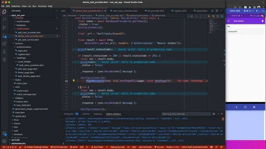The image size is (266, 149).
Task: Switch to the TERMINAL panel tab
Action: coord(98,114)
